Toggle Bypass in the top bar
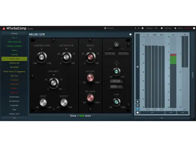The width and height of the screenshot is (196, 147). pos(150,28)
